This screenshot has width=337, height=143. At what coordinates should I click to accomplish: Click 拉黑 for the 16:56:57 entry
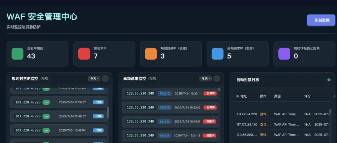[x=98, y=102]
